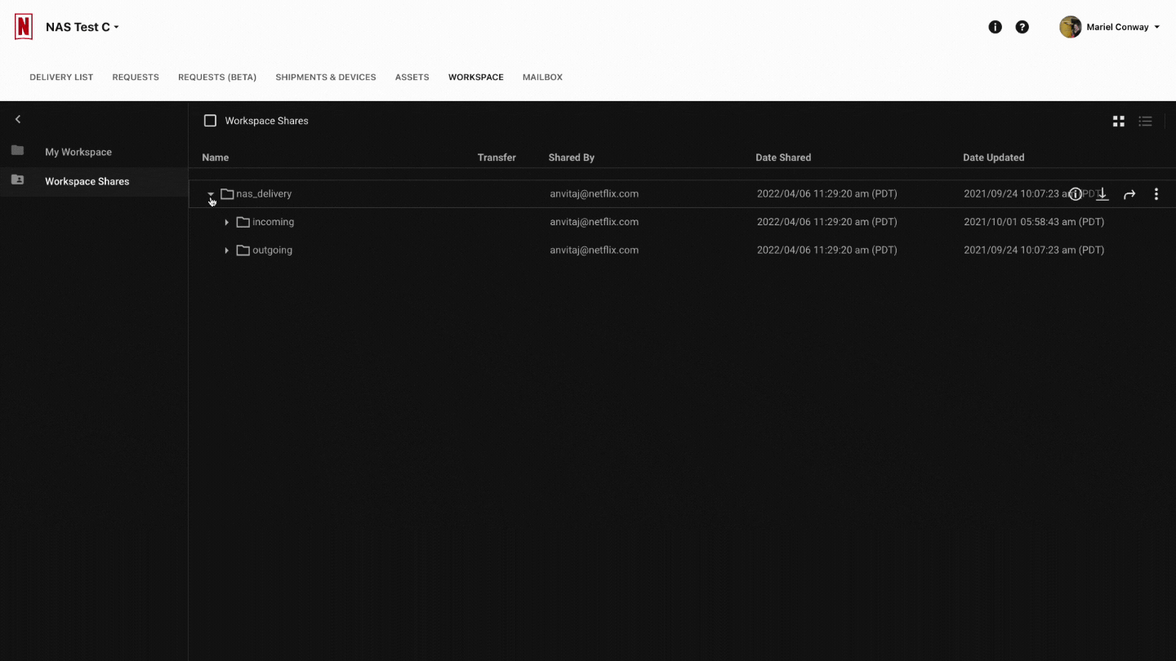This screenshot has width=1176, height=661.
Task: Sort by Date Shared column header
Action: (783, 157)
